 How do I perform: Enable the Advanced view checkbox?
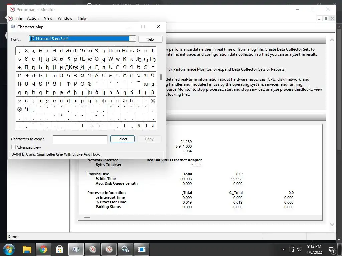[x=13, y=147]
